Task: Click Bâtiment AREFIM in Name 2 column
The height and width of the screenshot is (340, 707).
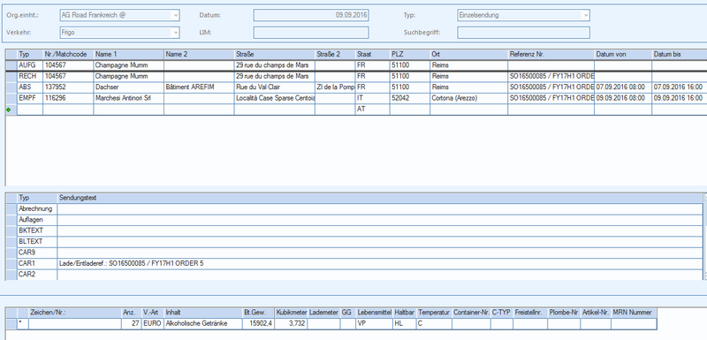Action: point(199,87)
